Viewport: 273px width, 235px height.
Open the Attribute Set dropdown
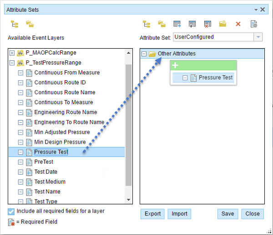pos(258,37)
